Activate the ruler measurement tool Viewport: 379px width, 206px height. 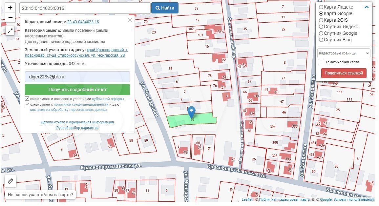[10, 181]
